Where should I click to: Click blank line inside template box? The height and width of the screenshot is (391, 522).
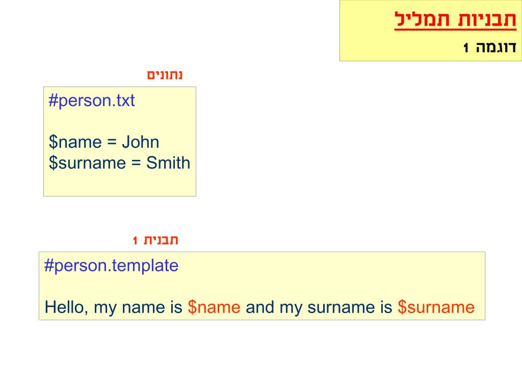(x=262, y=287)
